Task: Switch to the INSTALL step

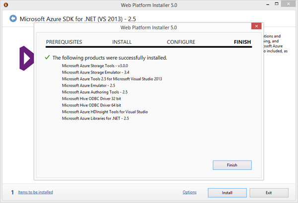Action: [122, 42]
